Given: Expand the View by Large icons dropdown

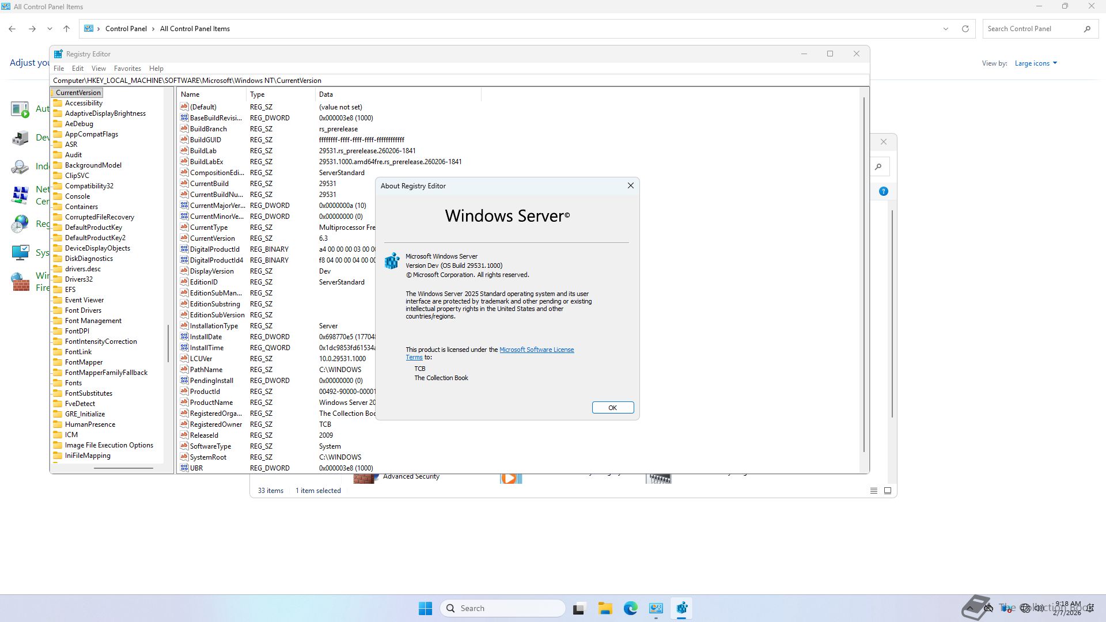Looking at the screenshot, I should (1036, 63).
